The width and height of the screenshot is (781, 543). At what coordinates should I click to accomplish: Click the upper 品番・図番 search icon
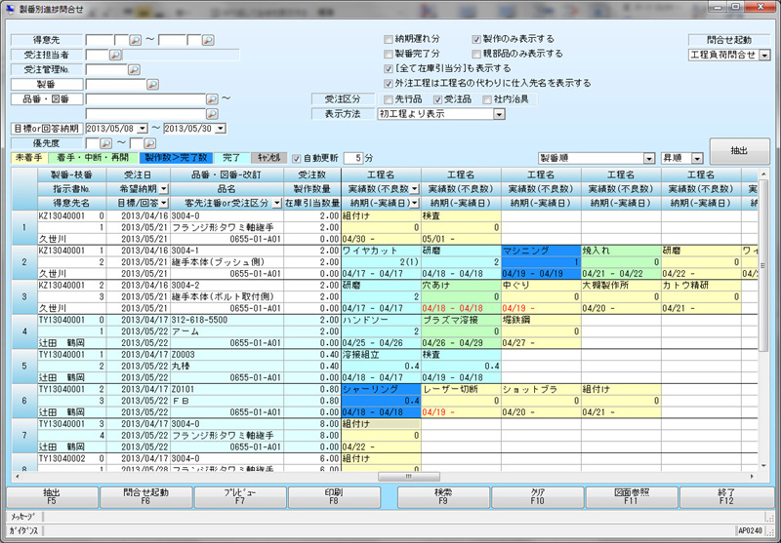(x=212, y=99)
